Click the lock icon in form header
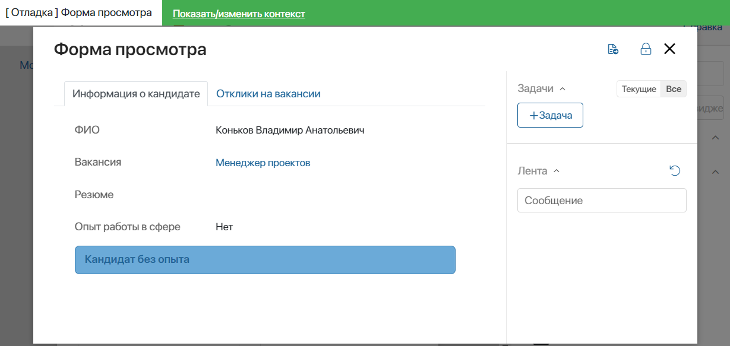The image size is (730, 346). click(646, 49)
